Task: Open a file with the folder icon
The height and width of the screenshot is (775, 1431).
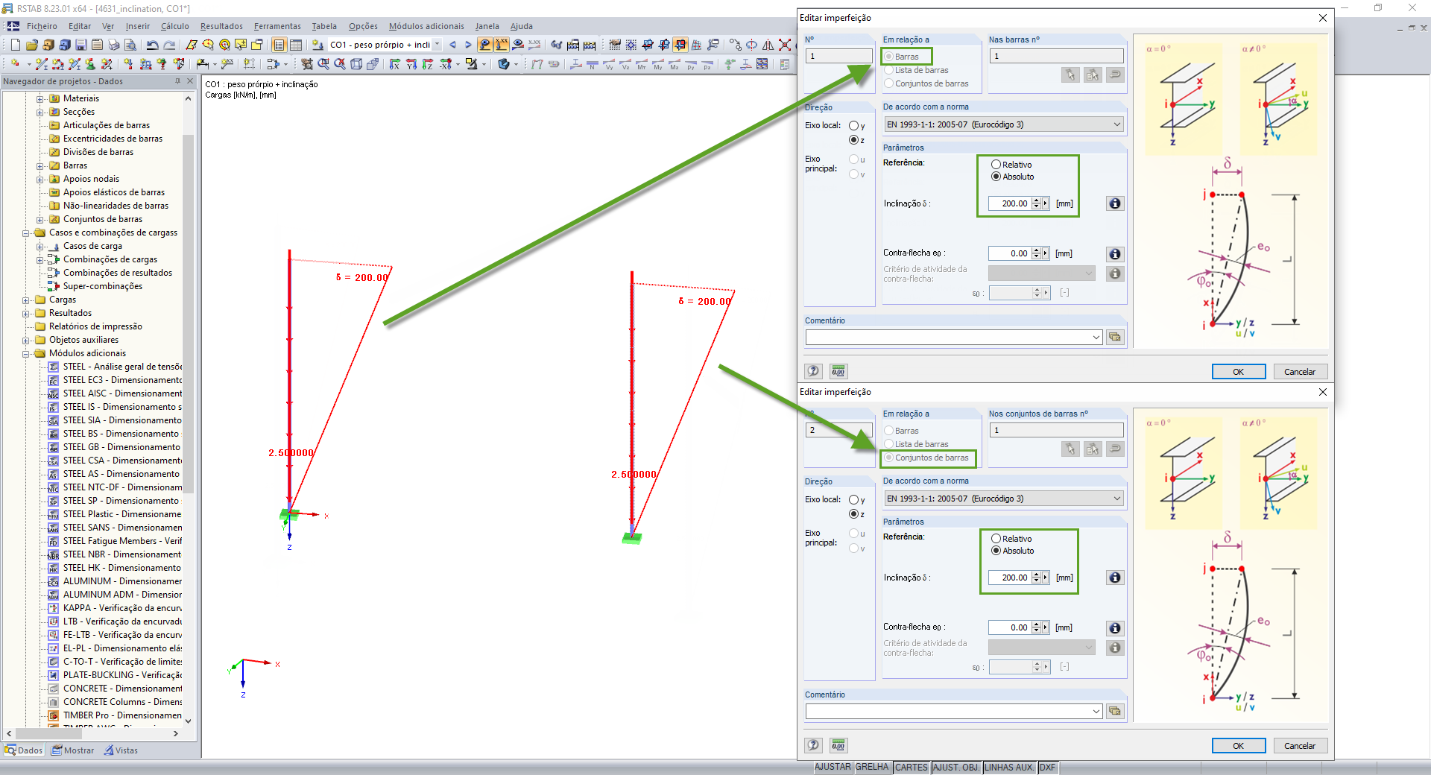Action: coord(31,45)
